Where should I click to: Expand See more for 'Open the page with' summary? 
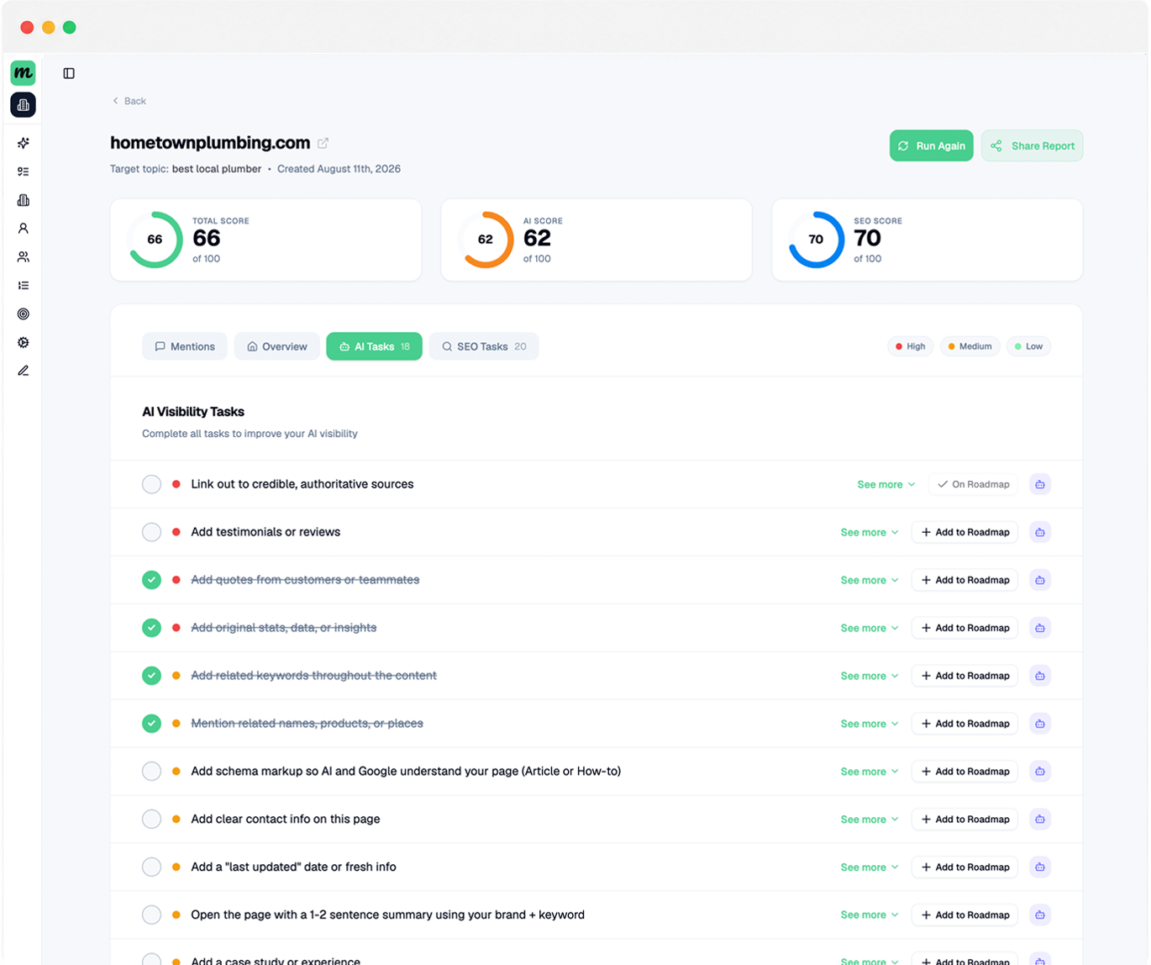tap(870, 916)
